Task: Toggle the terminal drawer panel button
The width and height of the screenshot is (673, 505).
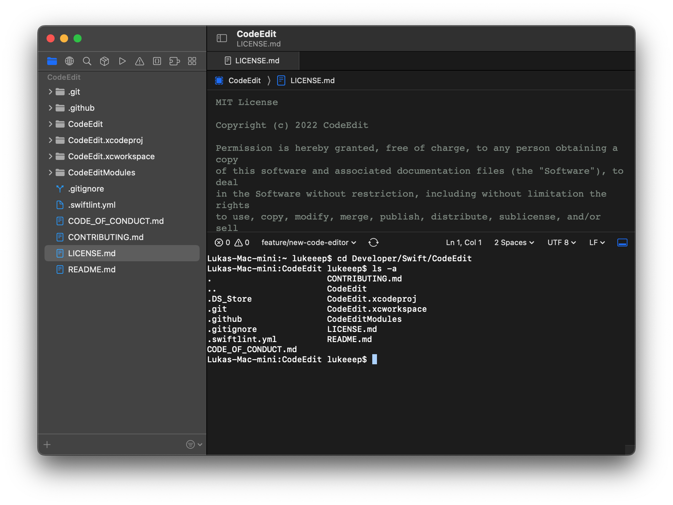Action: 622,242
